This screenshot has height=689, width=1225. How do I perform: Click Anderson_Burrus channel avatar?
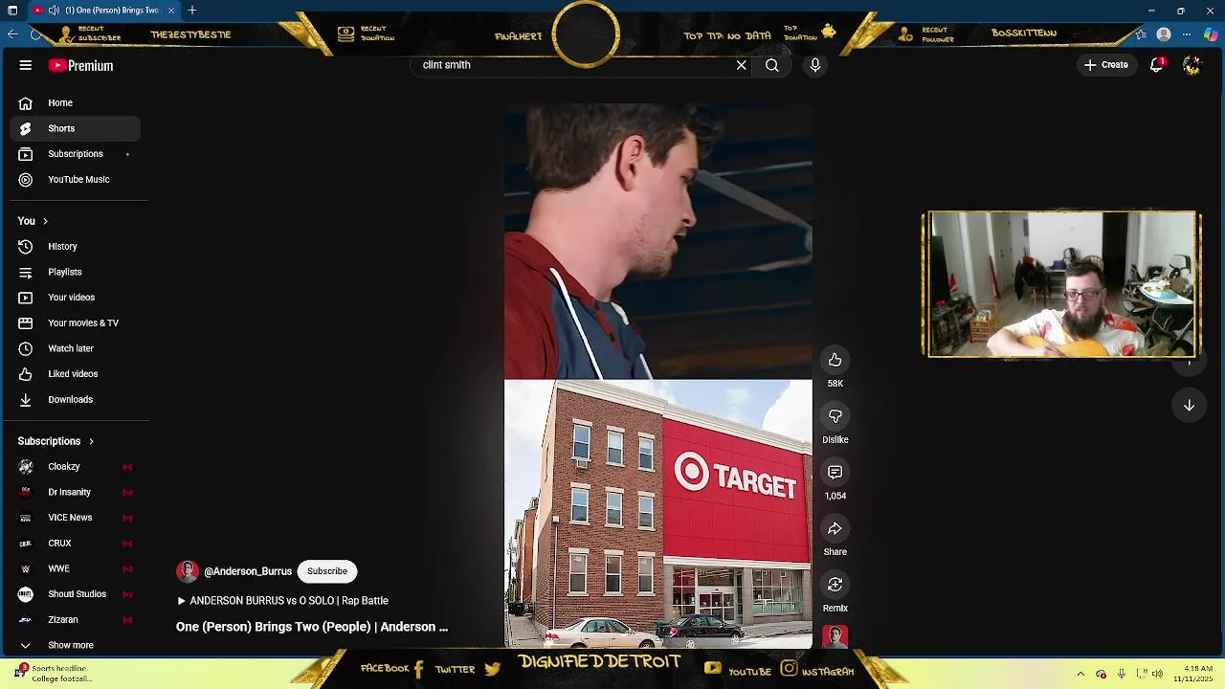click(187, 571)
